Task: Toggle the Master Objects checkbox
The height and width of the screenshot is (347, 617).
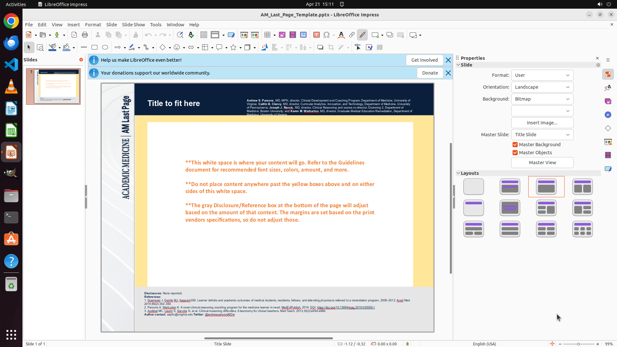Action: point(515,153)
